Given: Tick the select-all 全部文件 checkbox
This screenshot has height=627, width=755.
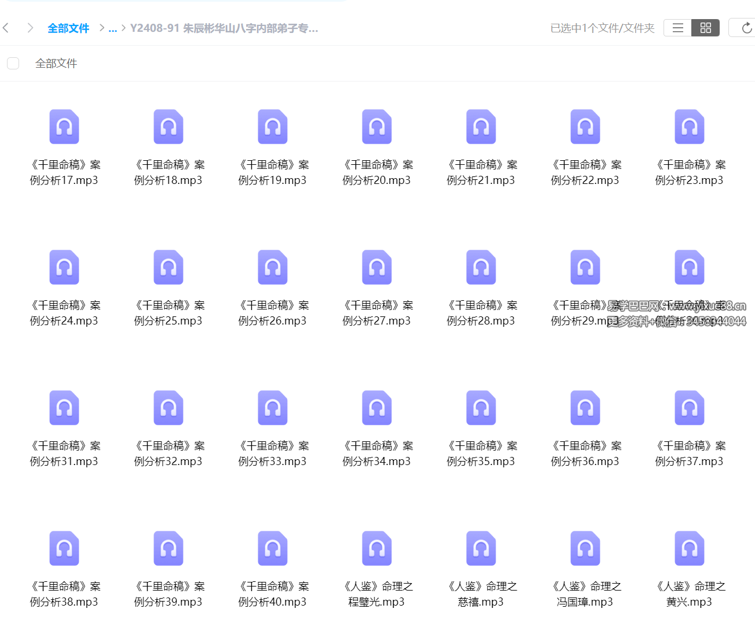Looking at the screenshot, I should 13,63.
